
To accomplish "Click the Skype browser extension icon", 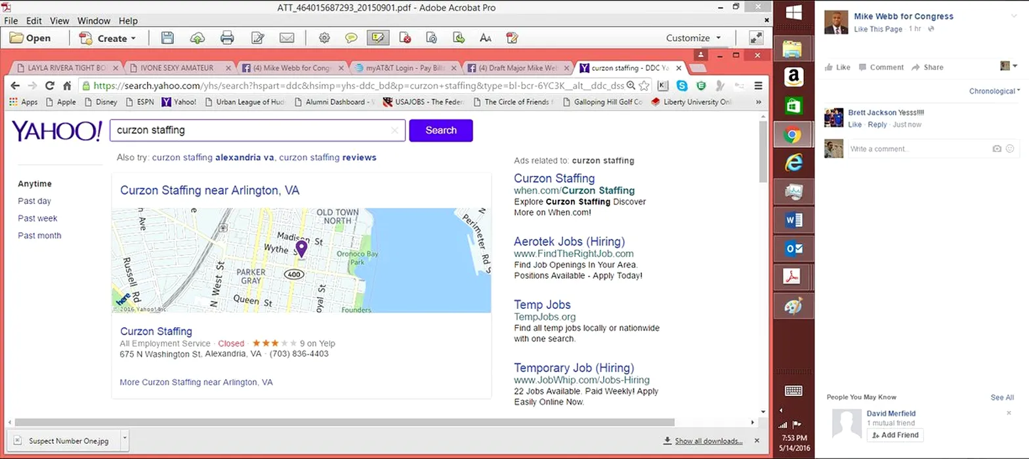I will point(682,85).
